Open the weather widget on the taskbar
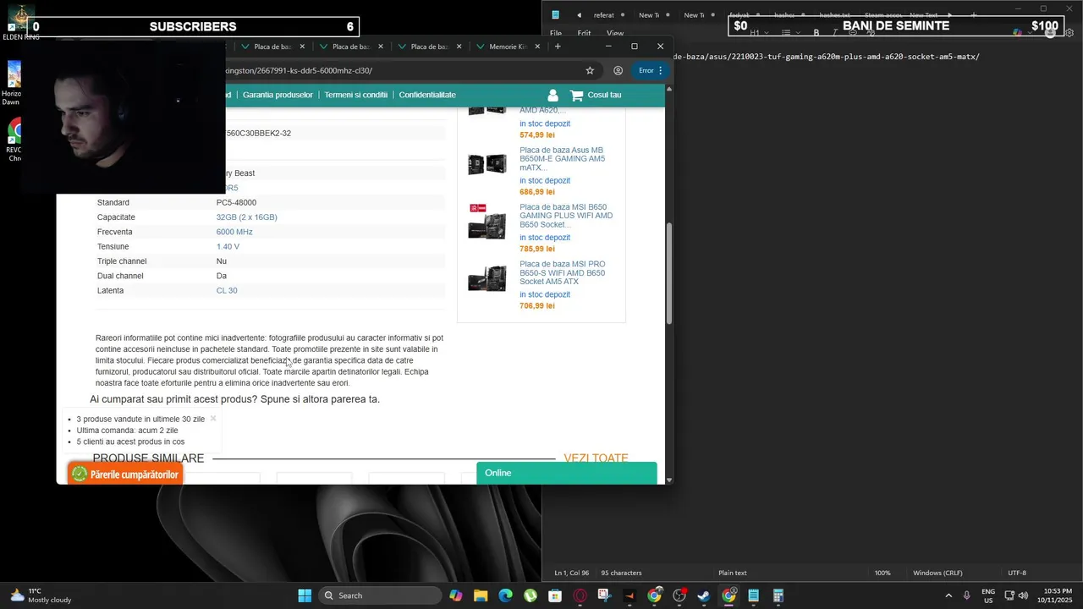Image resolution: width=1083 pixels, height=609 pixels. [41, 595]
